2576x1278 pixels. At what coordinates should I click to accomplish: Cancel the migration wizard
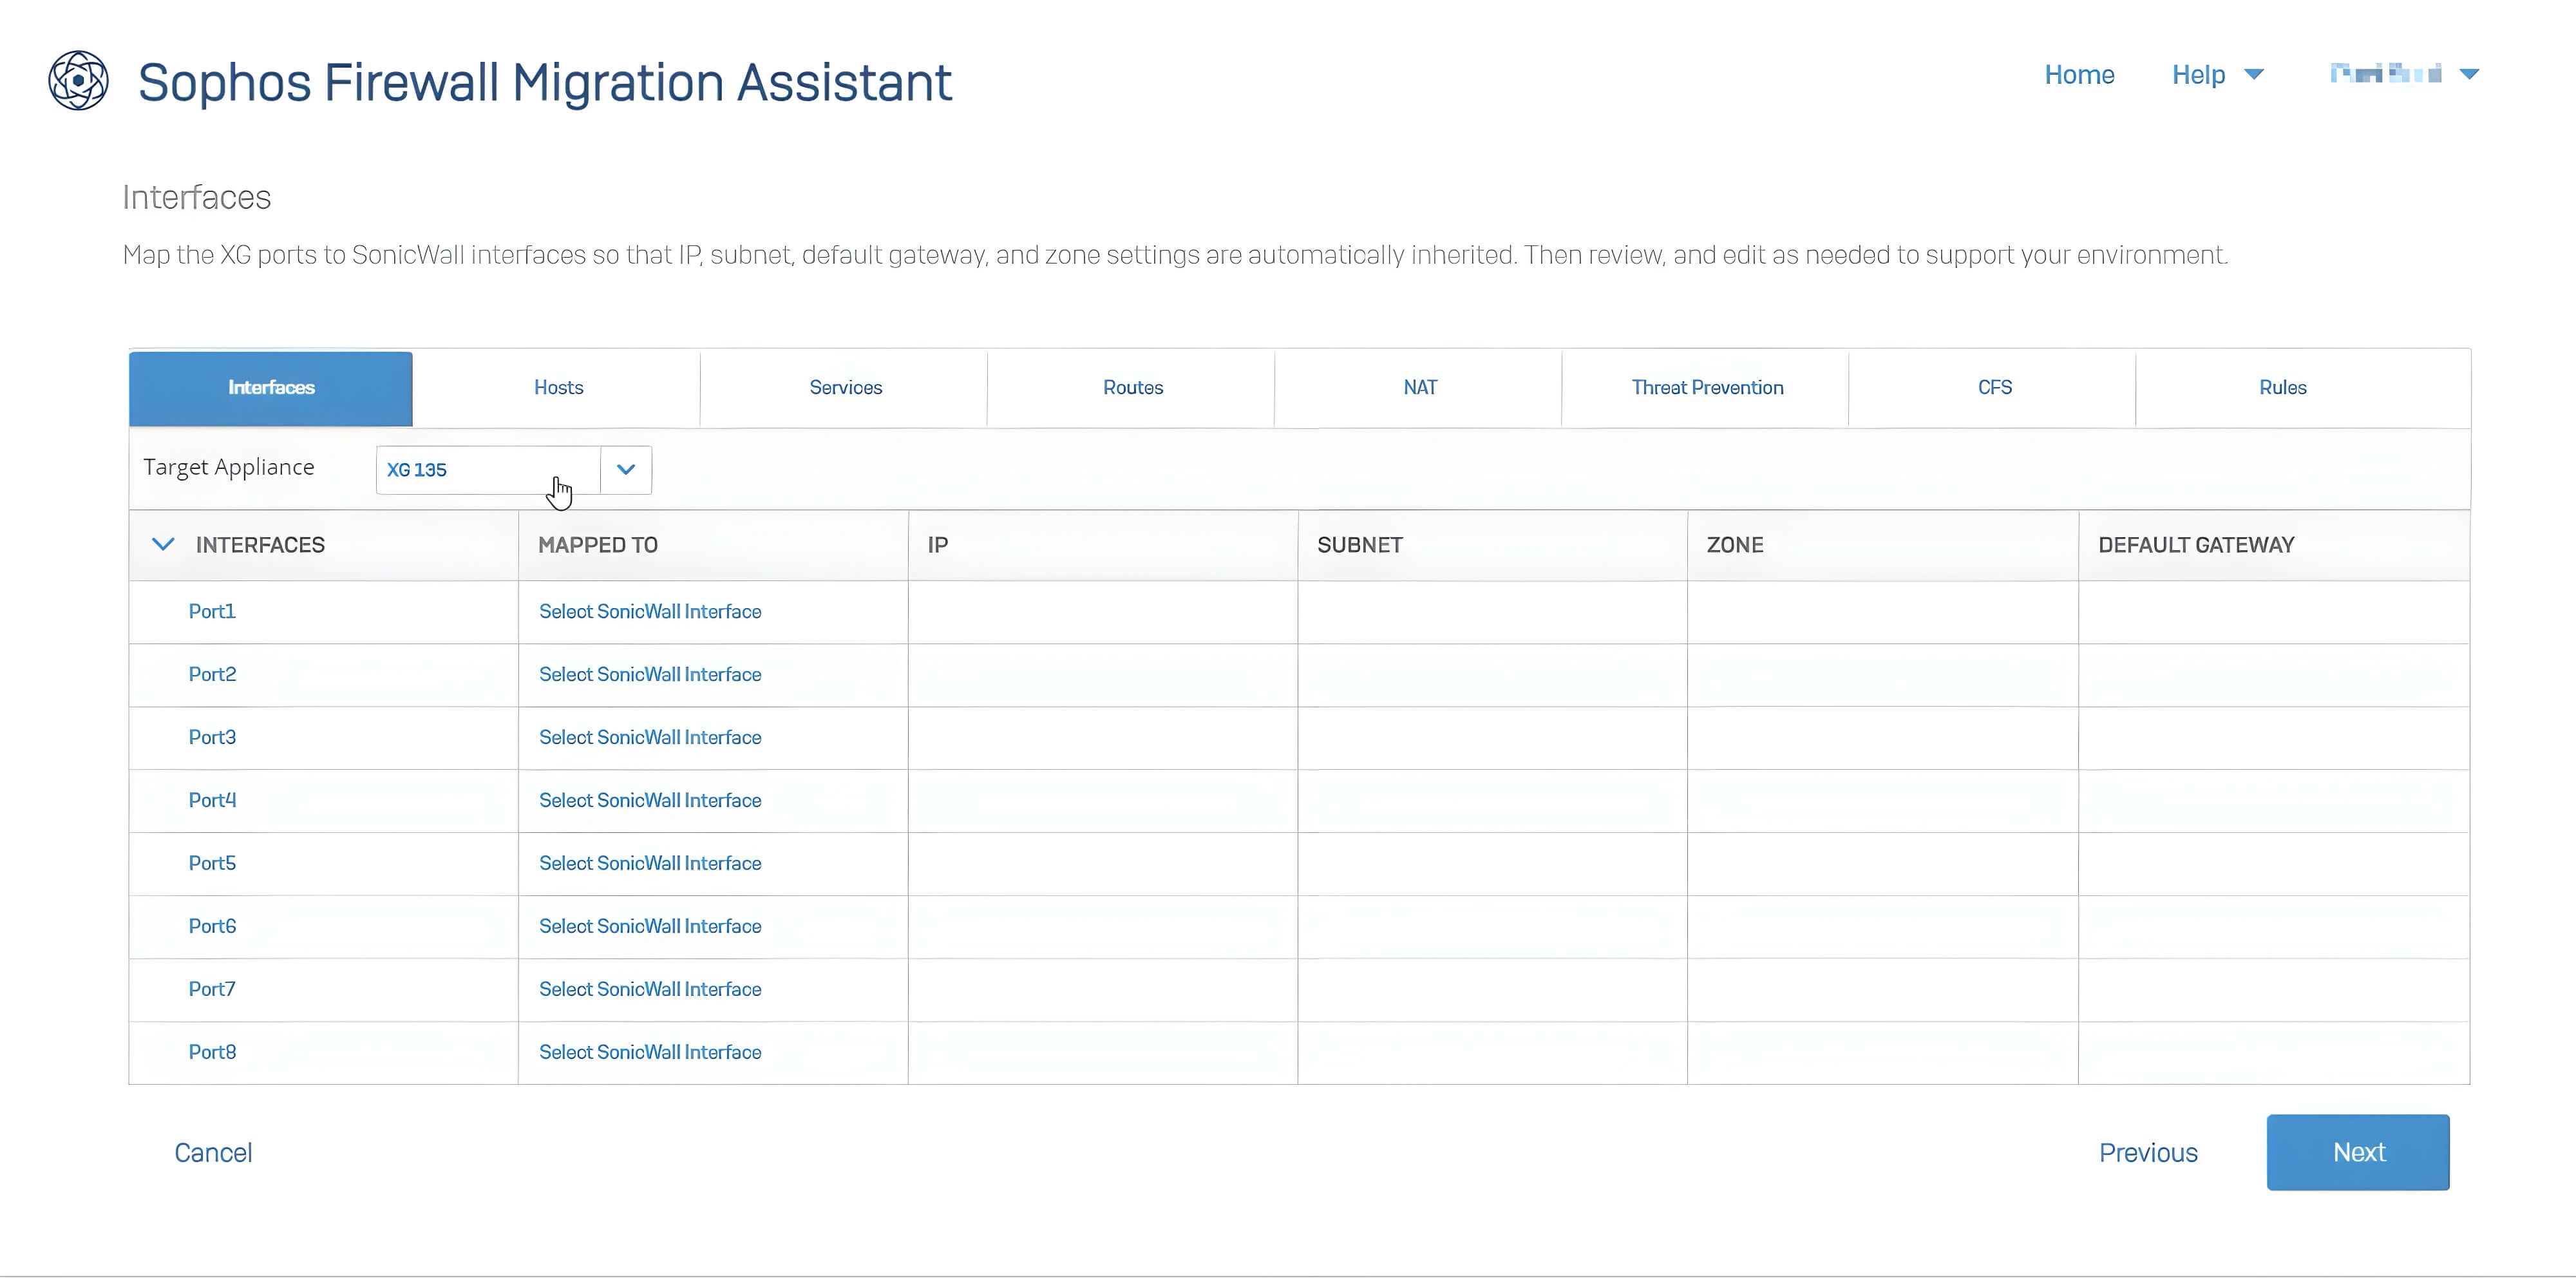[x=213, y=1153]
